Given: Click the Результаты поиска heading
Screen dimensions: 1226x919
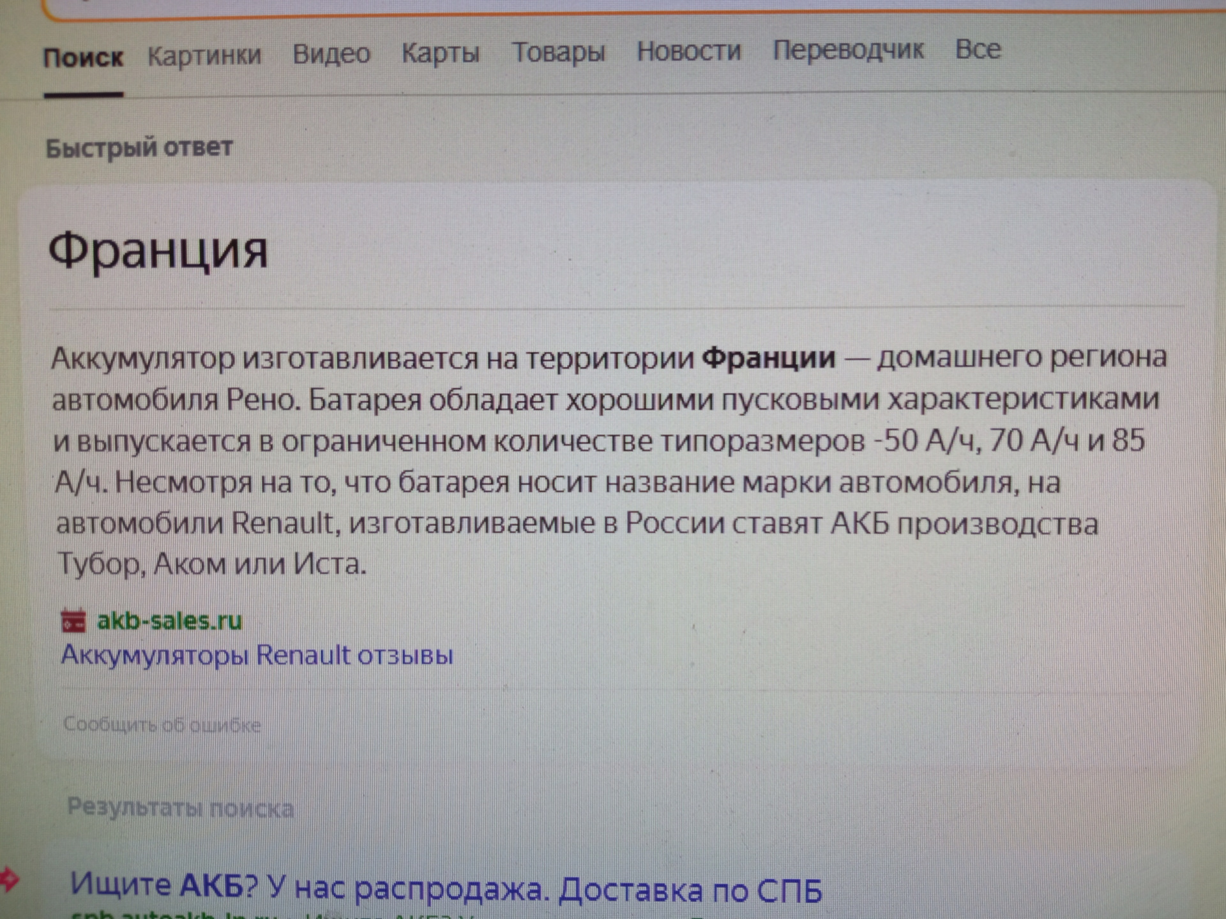Looking at the screenshot, I should pos(181,808).
